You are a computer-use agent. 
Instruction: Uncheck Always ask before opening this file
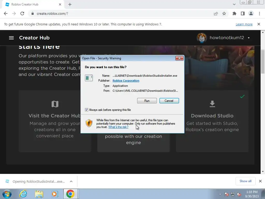(86, 110)
